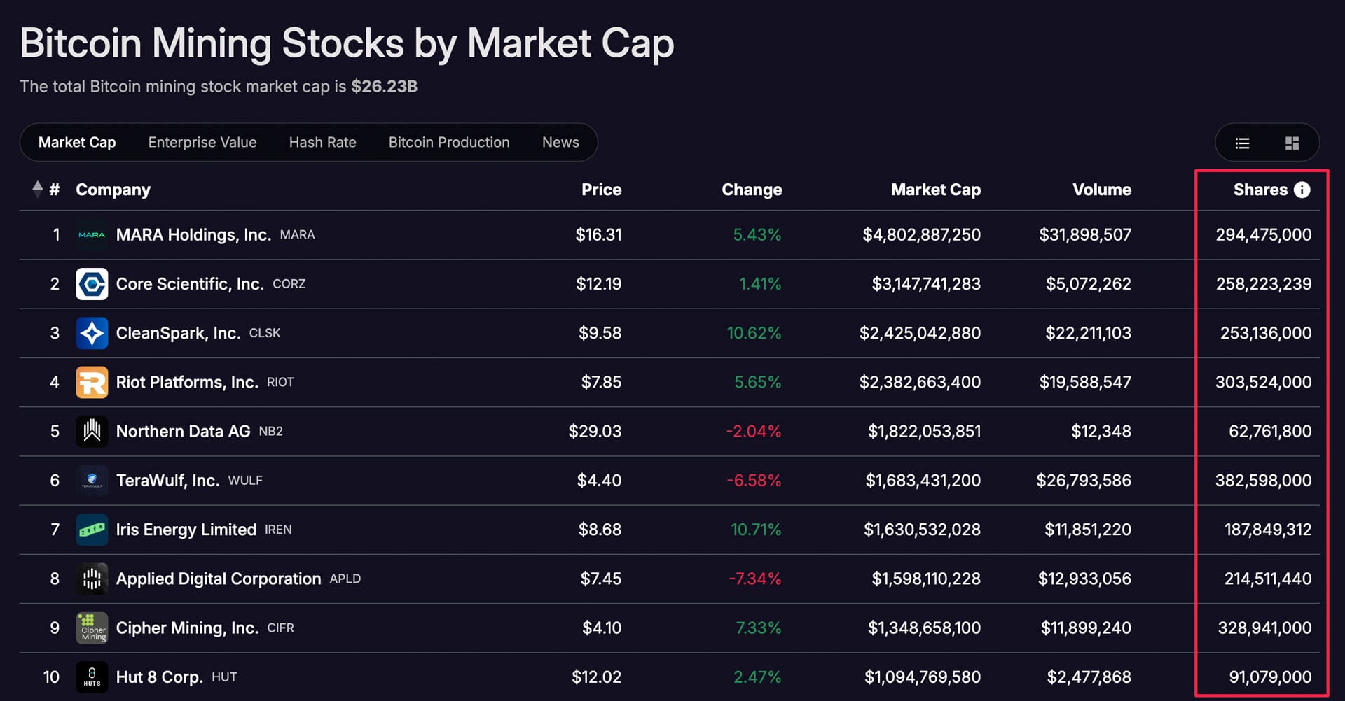Select the Hut 8 Corp. logo

tap(92, 677)
